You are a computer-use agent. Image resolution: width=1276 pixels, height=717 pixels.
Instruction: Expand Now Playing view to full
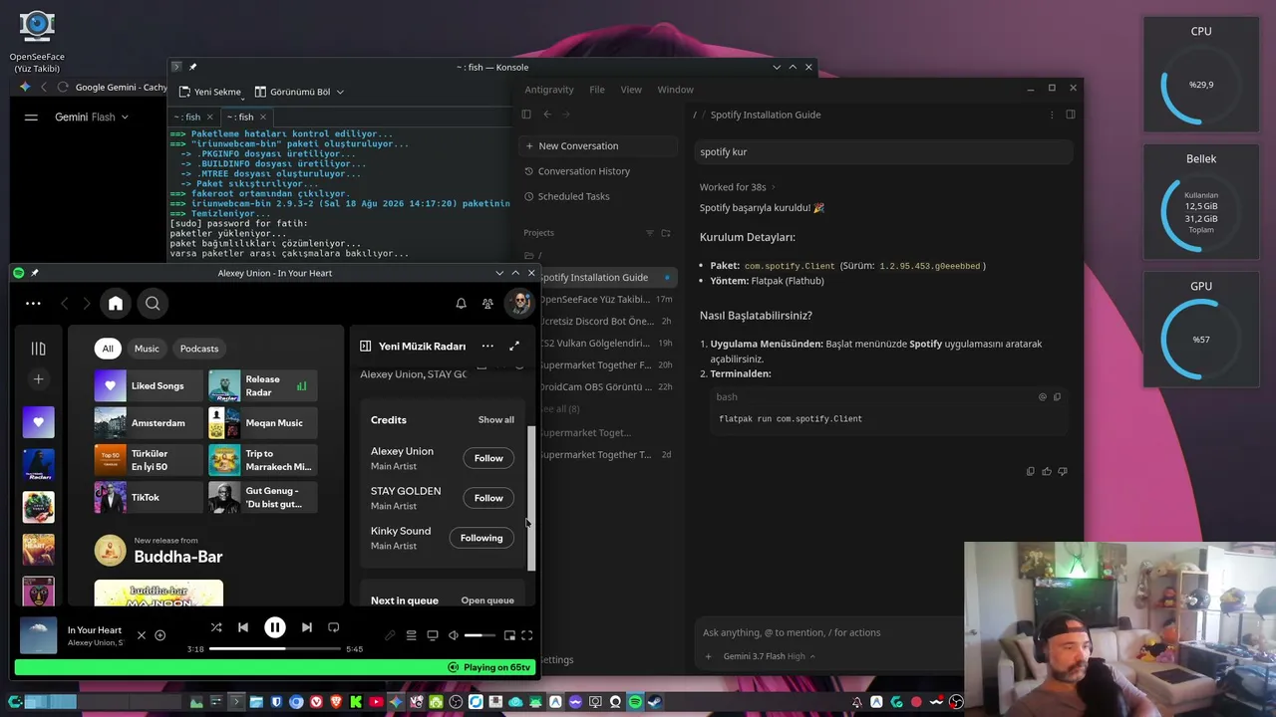point(514,347)
